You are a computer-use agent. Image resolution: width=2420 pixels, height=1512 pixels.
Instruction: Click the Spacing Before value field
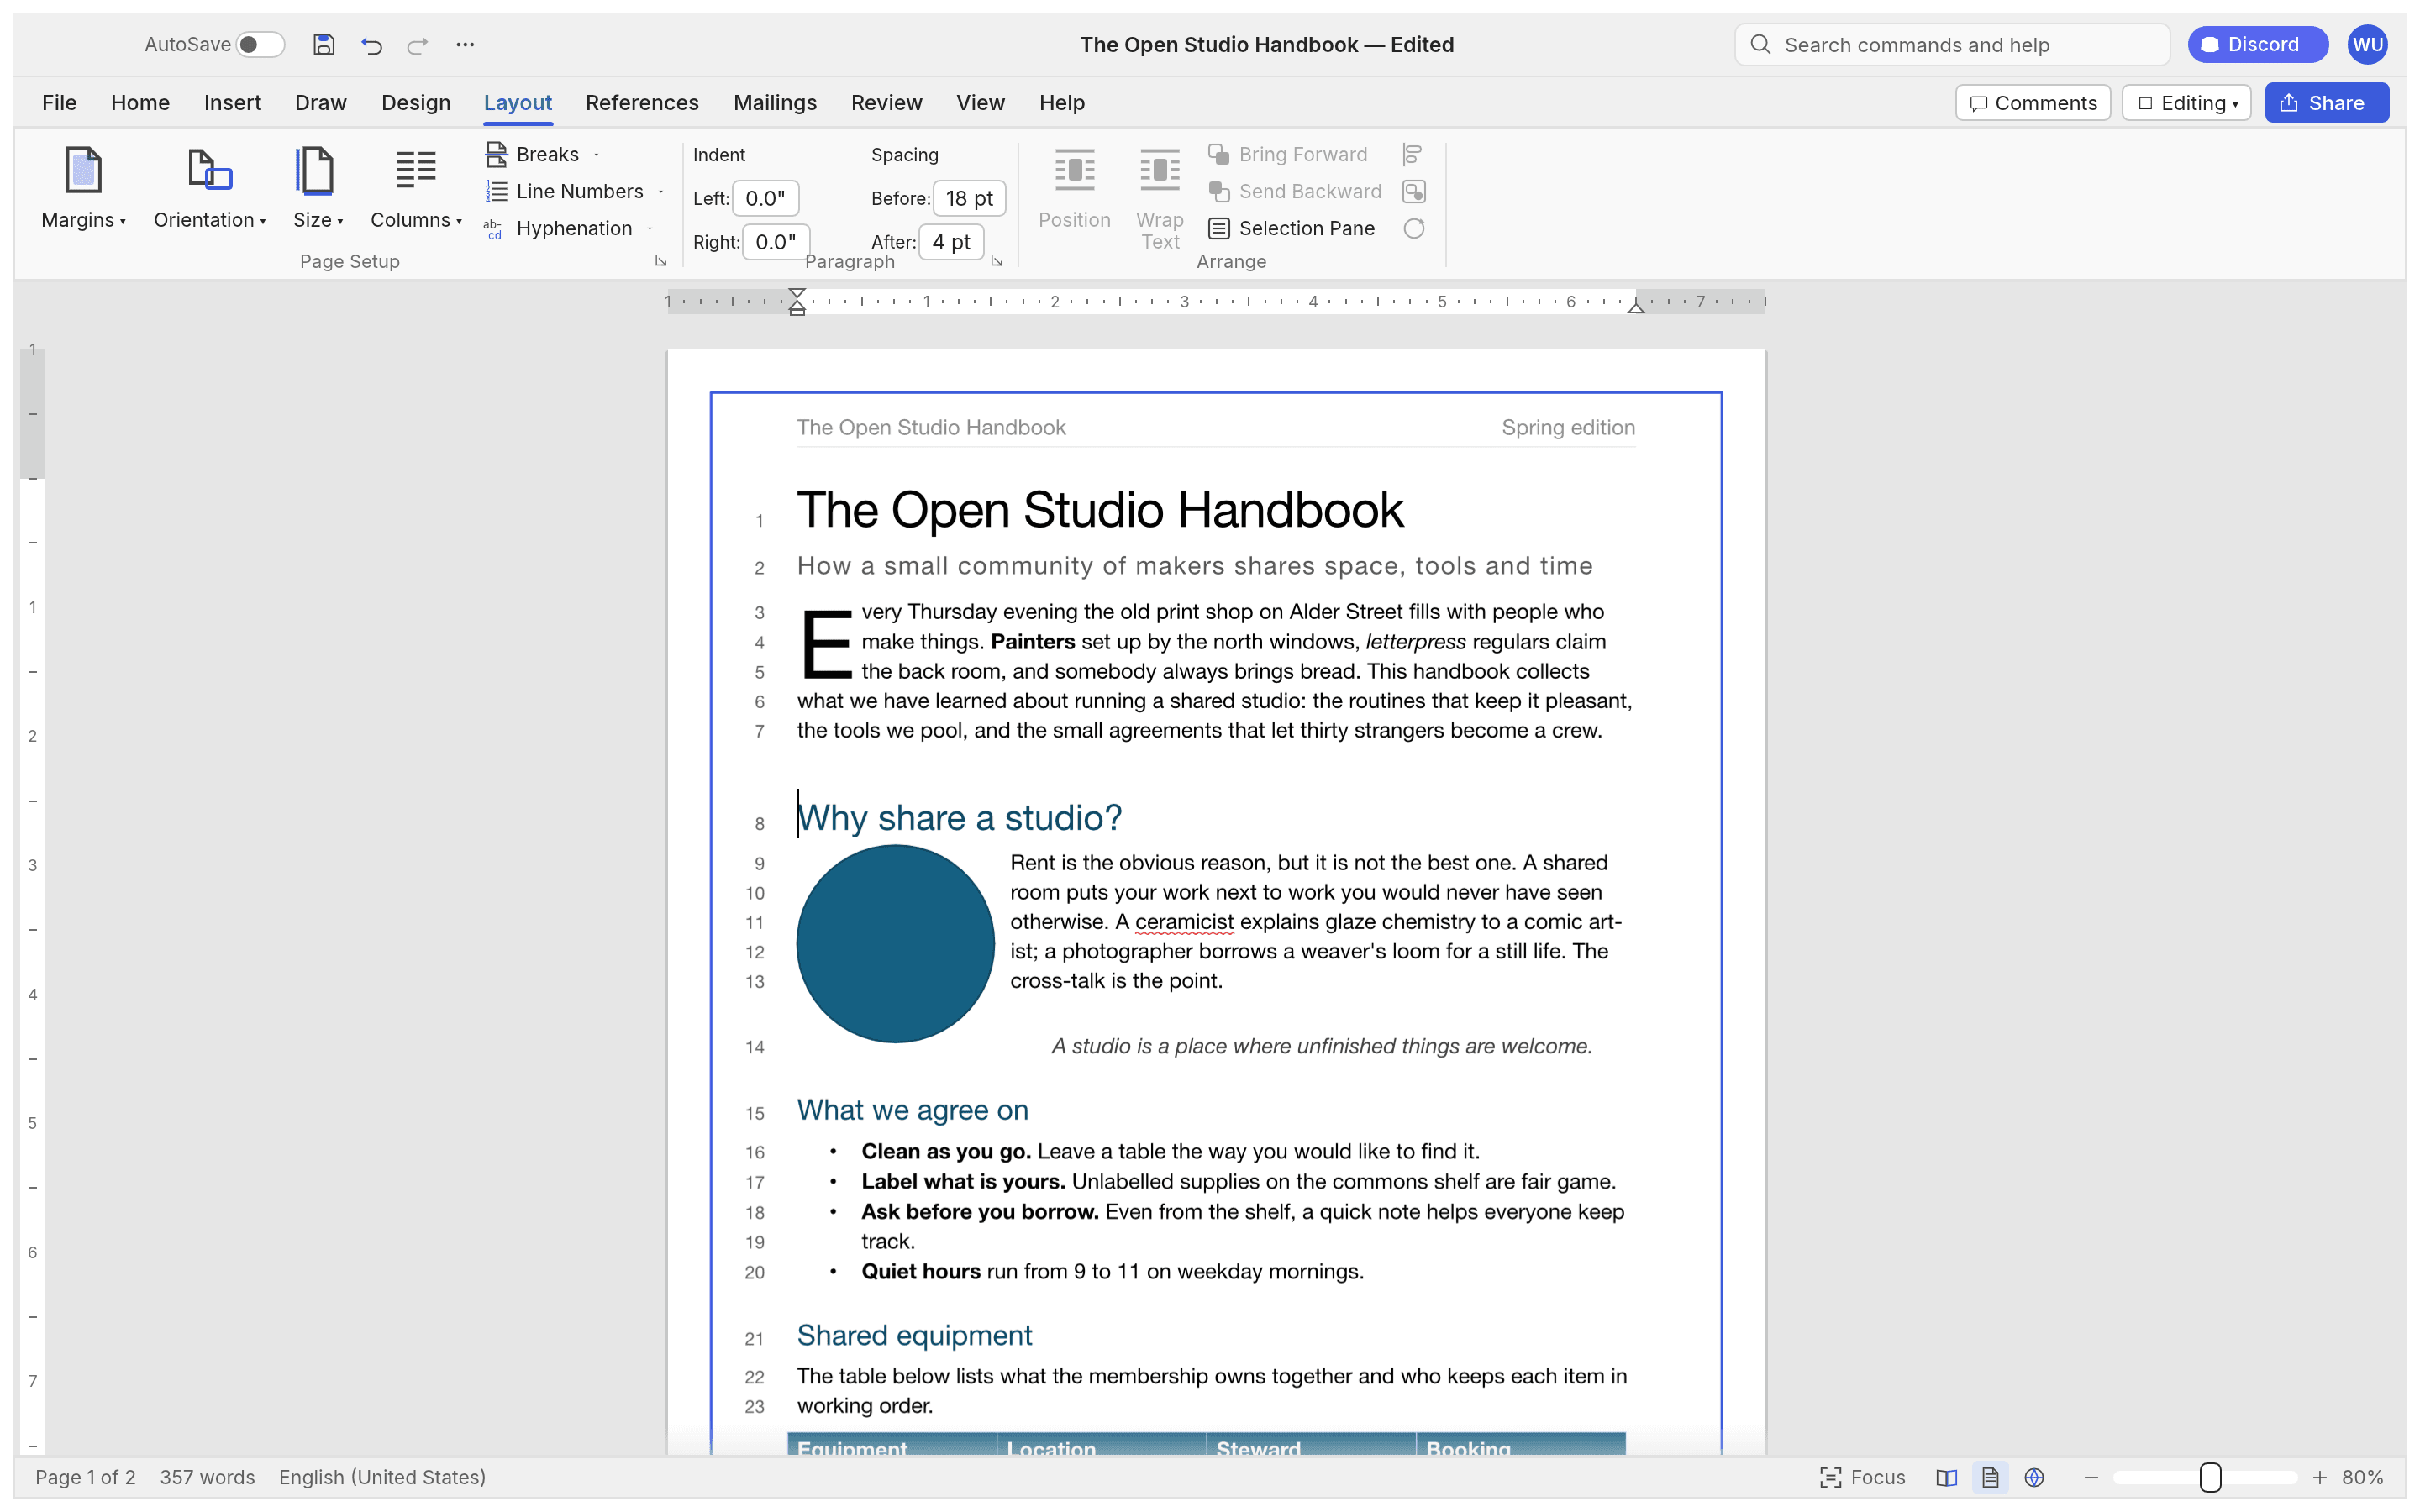point(969,198)
